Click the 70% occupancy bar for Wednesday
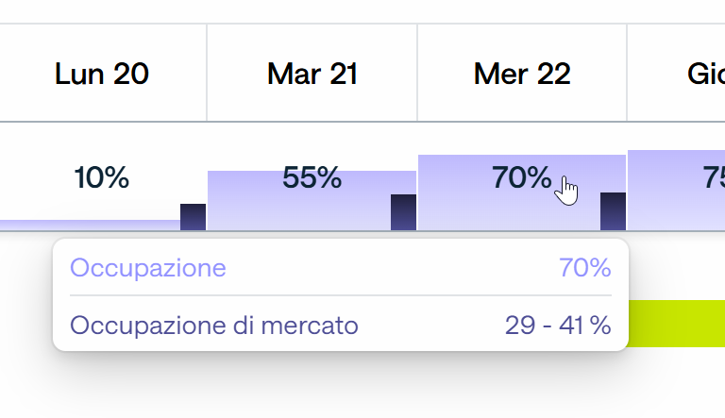 (x=509, y=192)
